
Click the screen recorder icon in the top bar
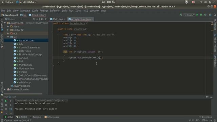[x=194, y=2]
